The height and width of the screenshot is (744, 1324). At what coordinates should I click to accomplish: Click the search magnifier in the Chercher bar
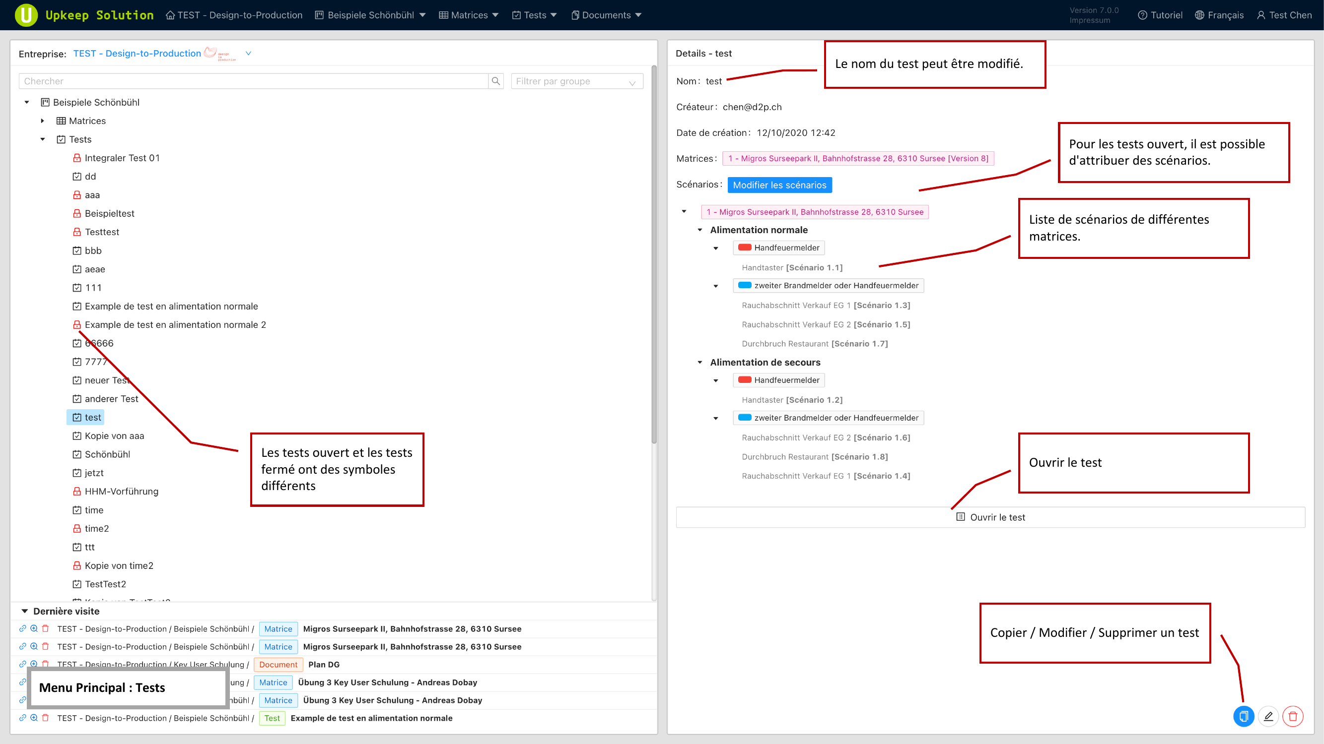tap(495, 81)
